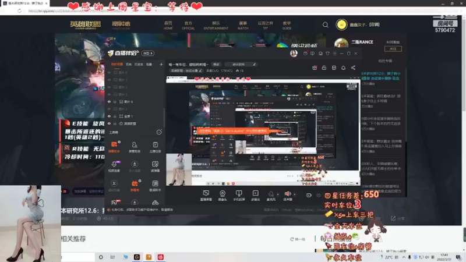Add a new scene with the plus icon
The height and width of the screenshot is (262, 466).
[161, 64]
